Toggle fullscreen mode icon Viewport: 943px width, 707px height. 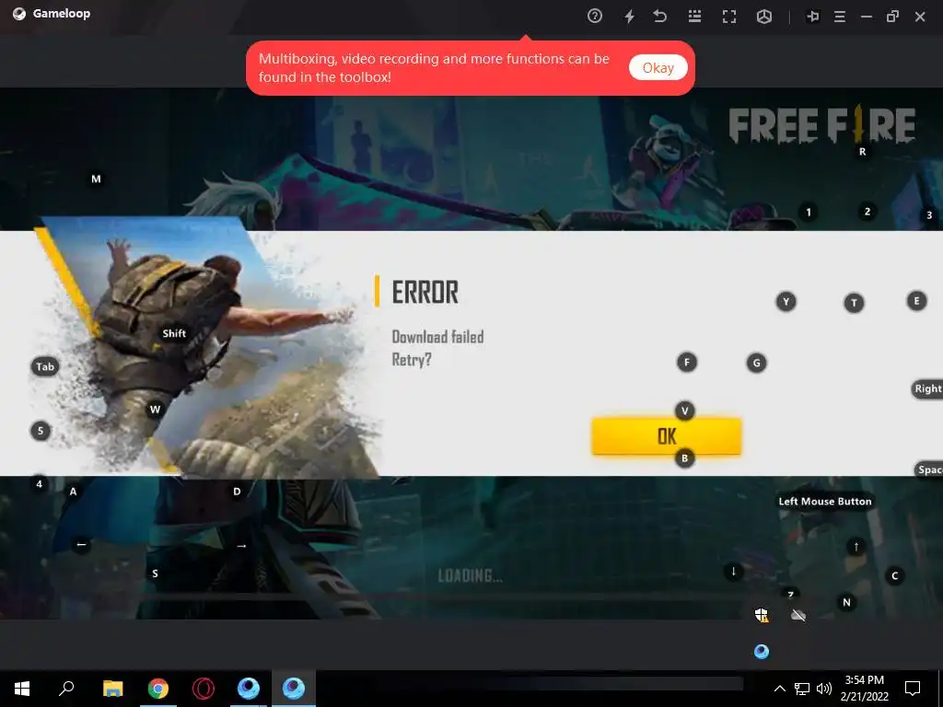(729, 17)
